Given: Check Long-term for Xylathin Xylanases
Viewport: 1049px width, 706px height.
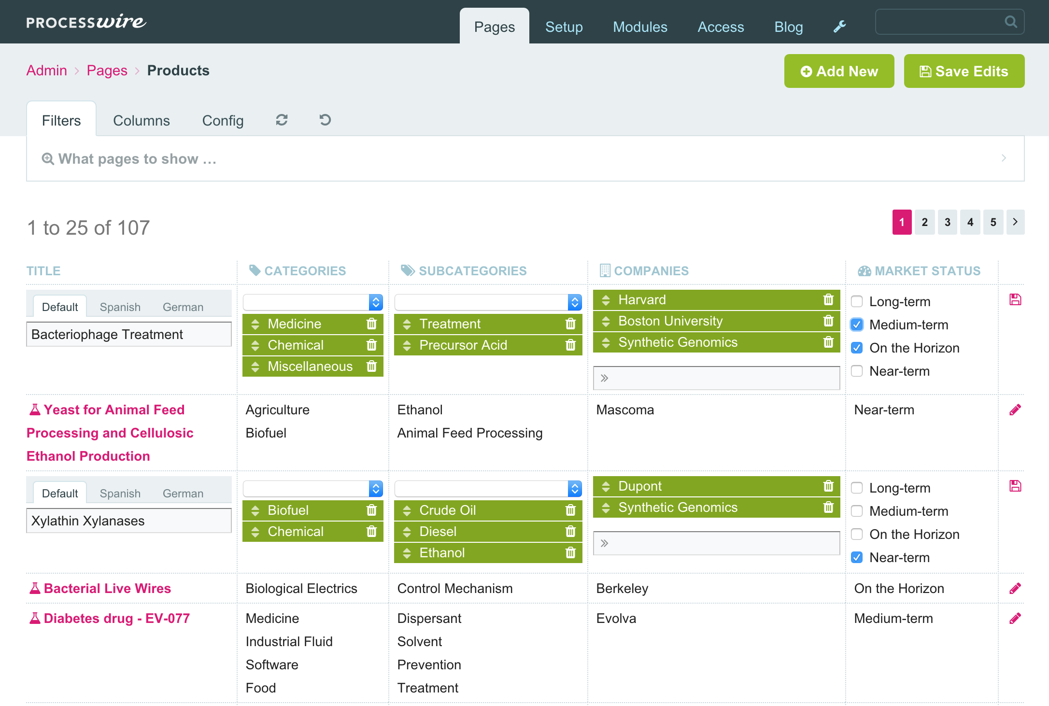Looking at the screenshot, I should point(857,488).
